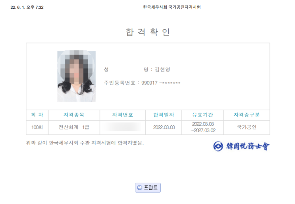Click the 2022.03.03 pass date cell
The image size is (295, 204).
[164, 127]
